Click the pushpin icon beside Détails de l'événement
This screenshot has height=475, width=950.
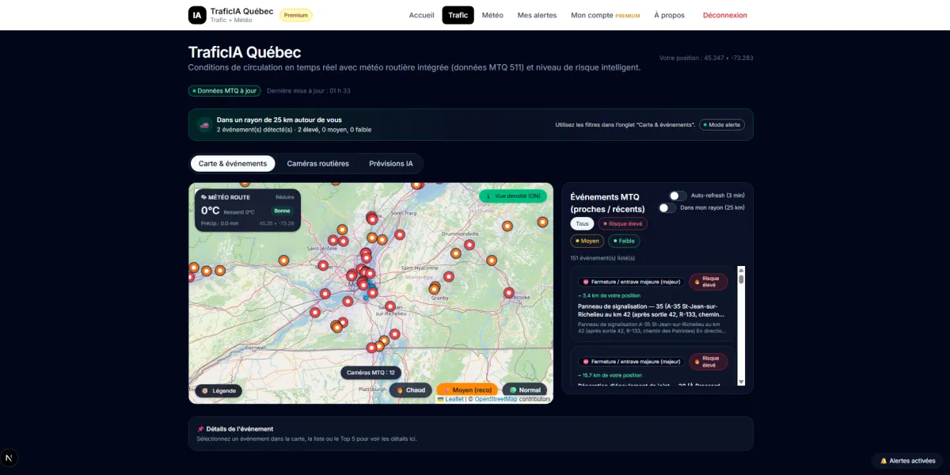200,429
